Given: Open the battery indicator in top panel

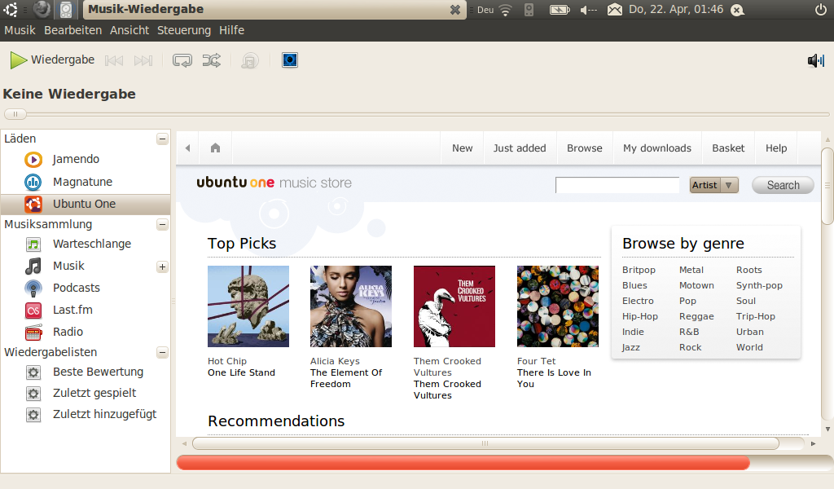Looking at the screenshot, I should tap(560, 10).
